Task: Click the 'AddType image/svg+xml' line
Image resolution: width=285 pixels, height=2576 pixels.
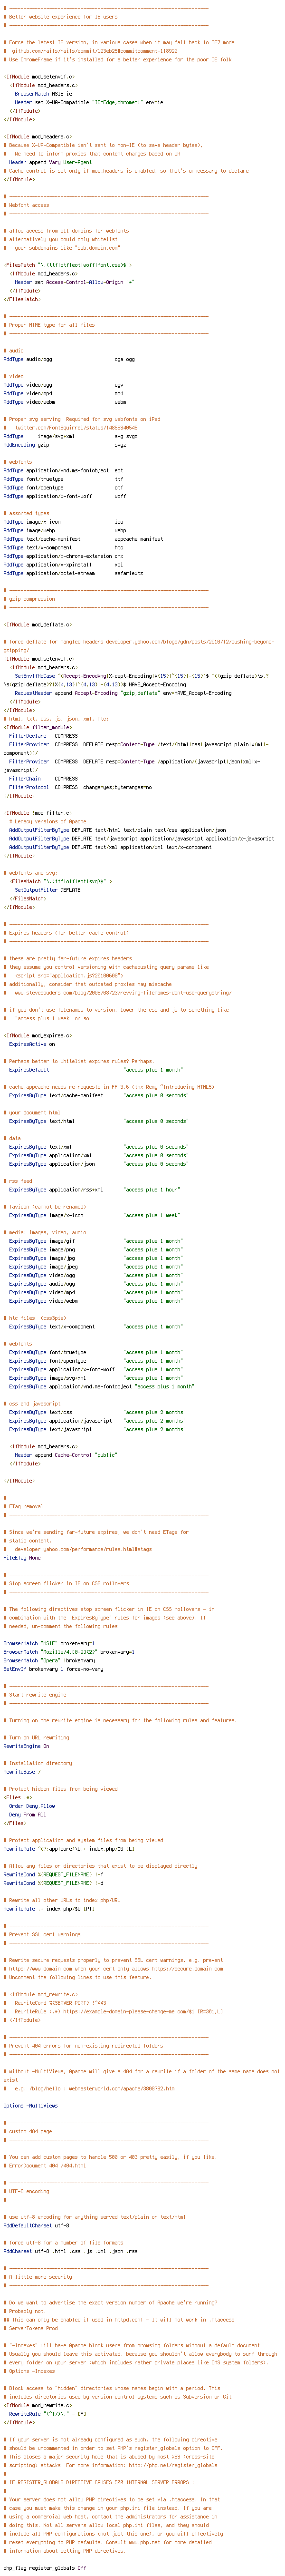Action: tap(70, 436)
